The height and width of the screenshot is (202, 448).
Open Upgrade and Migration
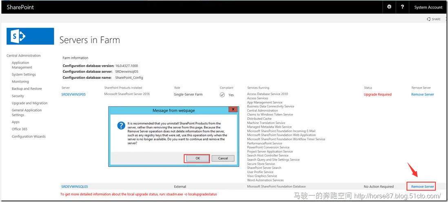pos(29,103)
